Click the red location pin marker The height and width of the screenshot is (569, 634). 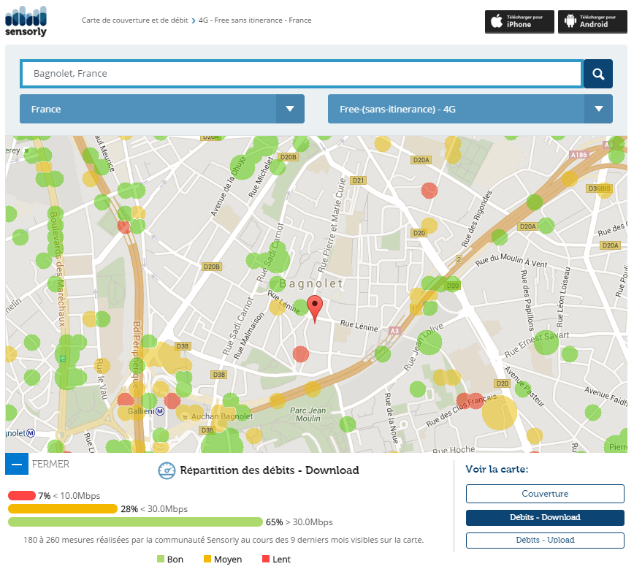point(315,309)
